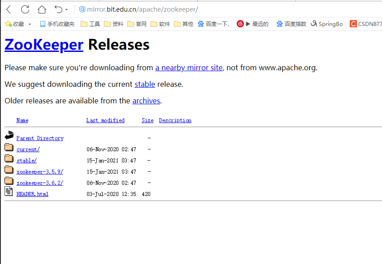Open the SpringBo bookmark

327,24
